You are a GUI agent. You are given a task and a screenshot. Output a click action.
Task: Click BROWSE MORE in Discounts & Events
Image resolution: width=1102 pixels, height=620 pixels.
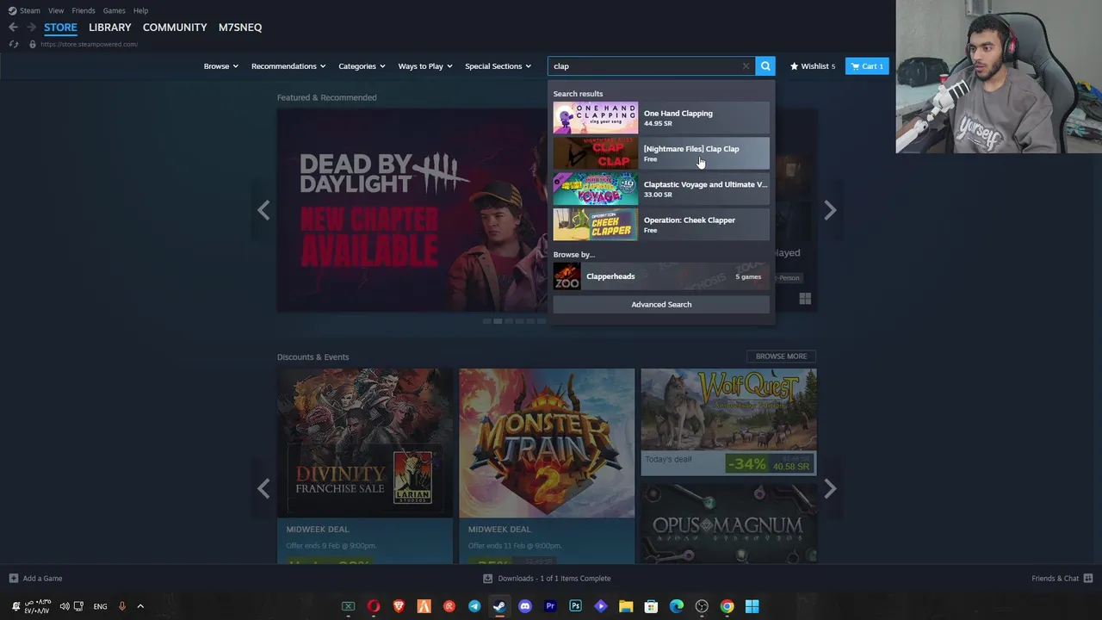click(x=781, y=356)
